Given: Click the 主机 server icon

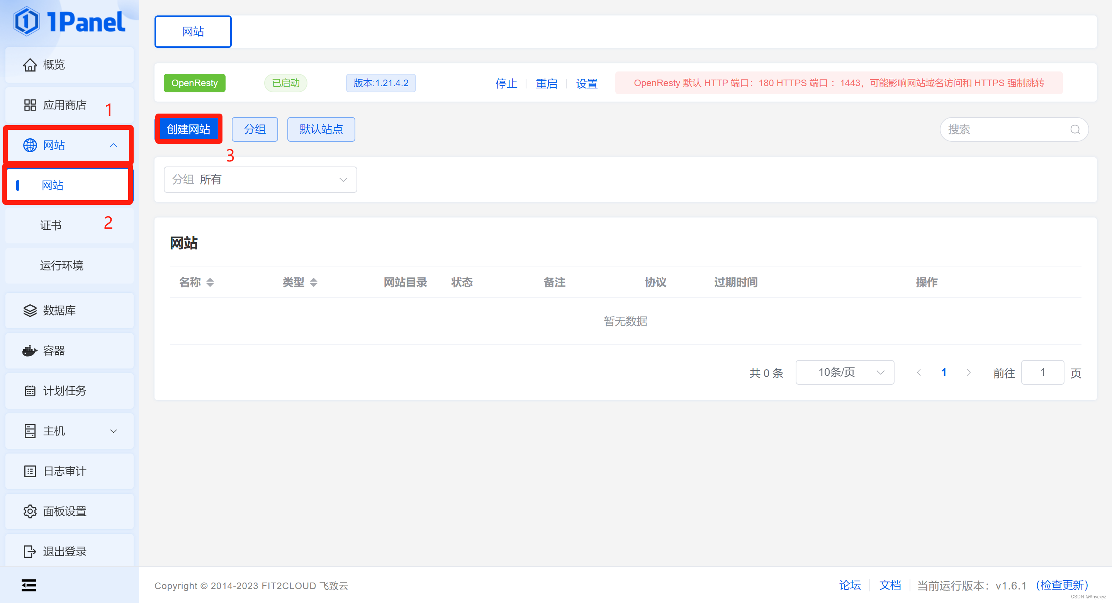Looking at the screenshot, I should click(30, 431).
